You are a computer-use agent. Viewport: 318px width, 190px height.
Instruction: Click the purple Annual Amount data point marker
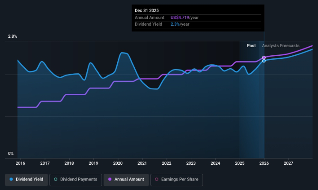[264, 57]
